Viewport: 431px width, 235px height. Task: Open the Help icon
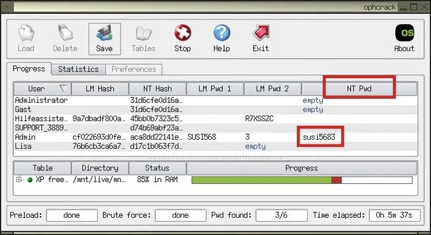pyautogui.click(x=222, y=38)
